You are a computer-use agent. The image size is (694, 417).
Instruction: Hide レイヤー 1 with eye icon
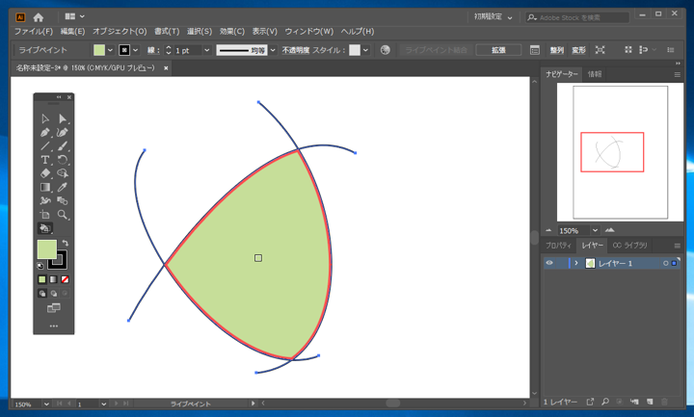tap(549, 263)
